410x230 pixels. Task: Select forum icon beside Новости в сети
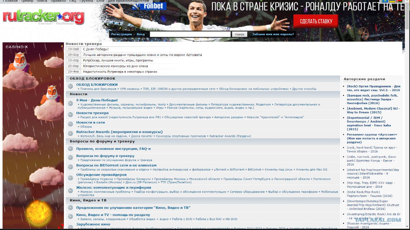71,124
